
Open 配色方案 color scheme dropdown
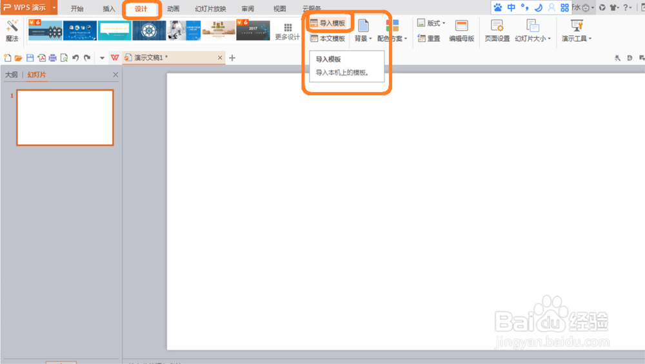pyautogui.click(x=392, y=31)
